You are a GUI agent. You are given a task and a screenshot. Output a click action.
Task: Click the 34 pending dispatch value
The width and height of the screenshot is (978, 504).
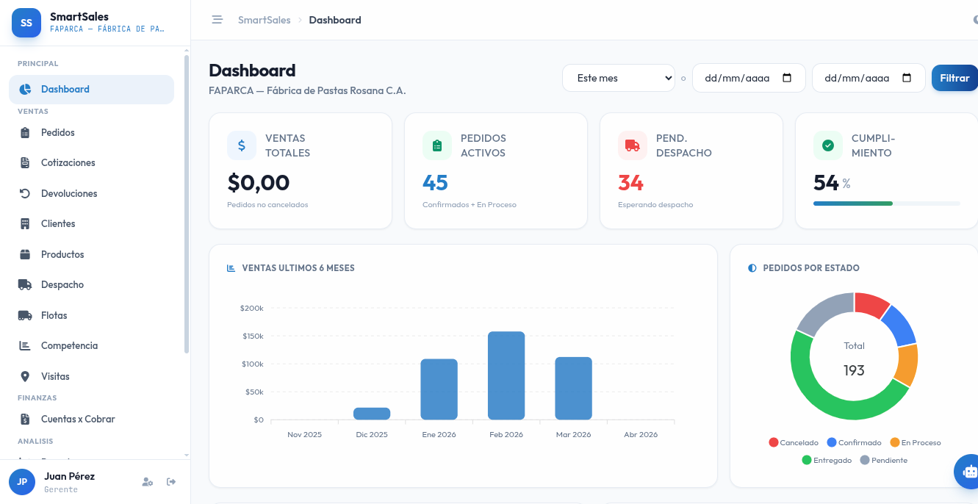tap(630, 182)
